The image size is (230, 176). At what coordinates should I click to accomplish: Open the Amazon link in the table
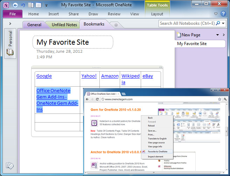click(x=110, y=76)
